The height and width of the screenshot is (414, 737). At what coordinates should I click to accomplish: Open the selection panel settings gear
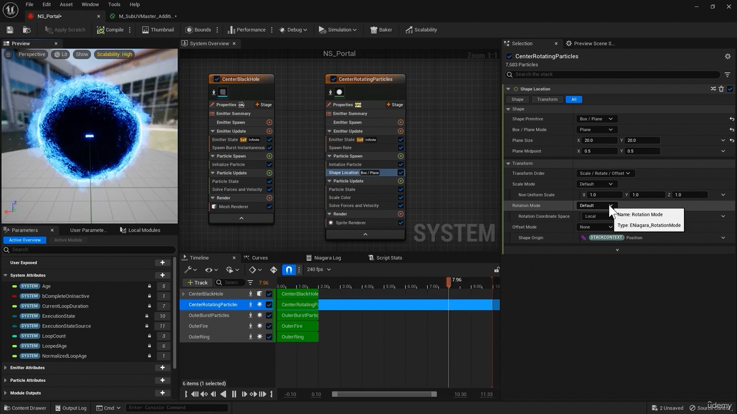(728, 56)
